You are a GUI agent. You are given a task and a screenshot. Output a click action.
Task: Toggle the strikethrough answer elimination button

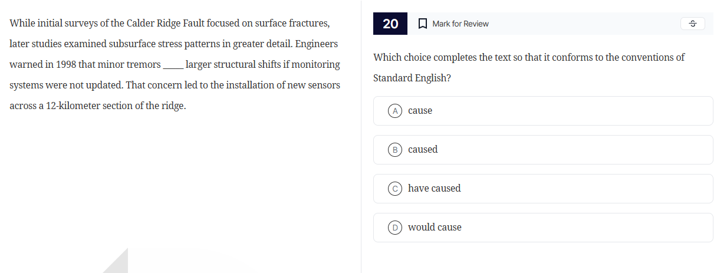pos(692,24)
